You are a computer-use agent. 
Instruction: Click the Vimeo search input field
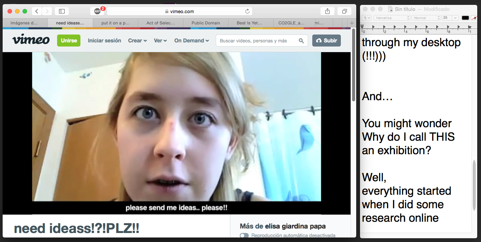[x=257, y=41]
